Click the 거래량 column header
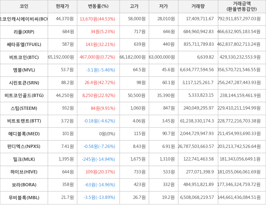The width and height of the screenshot is (266, 205). pos(198,6)
